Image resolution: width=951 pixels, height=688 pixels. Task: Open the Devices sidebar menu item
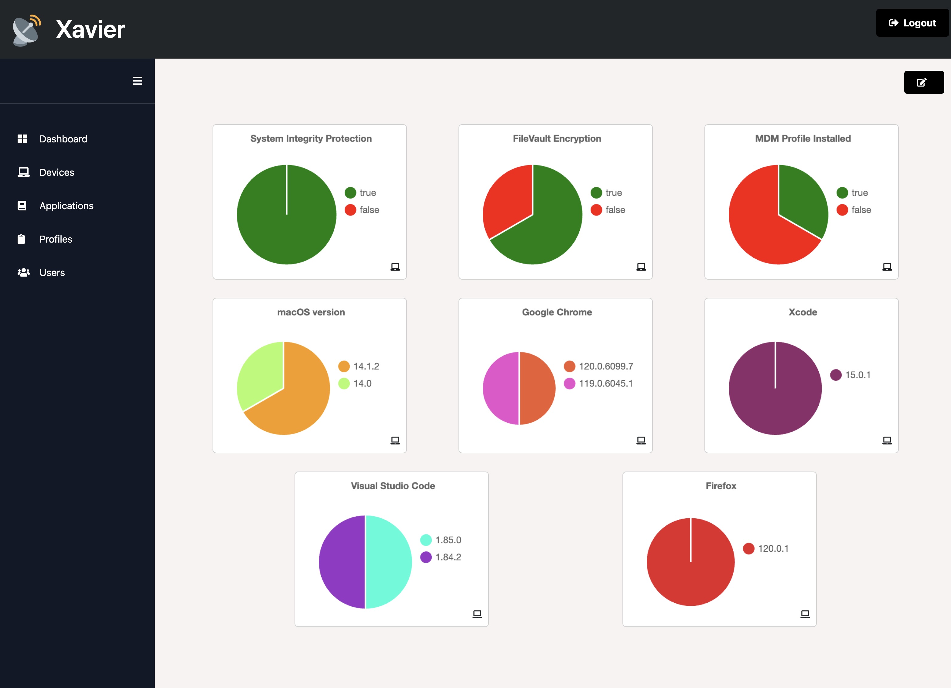(56, 172)
